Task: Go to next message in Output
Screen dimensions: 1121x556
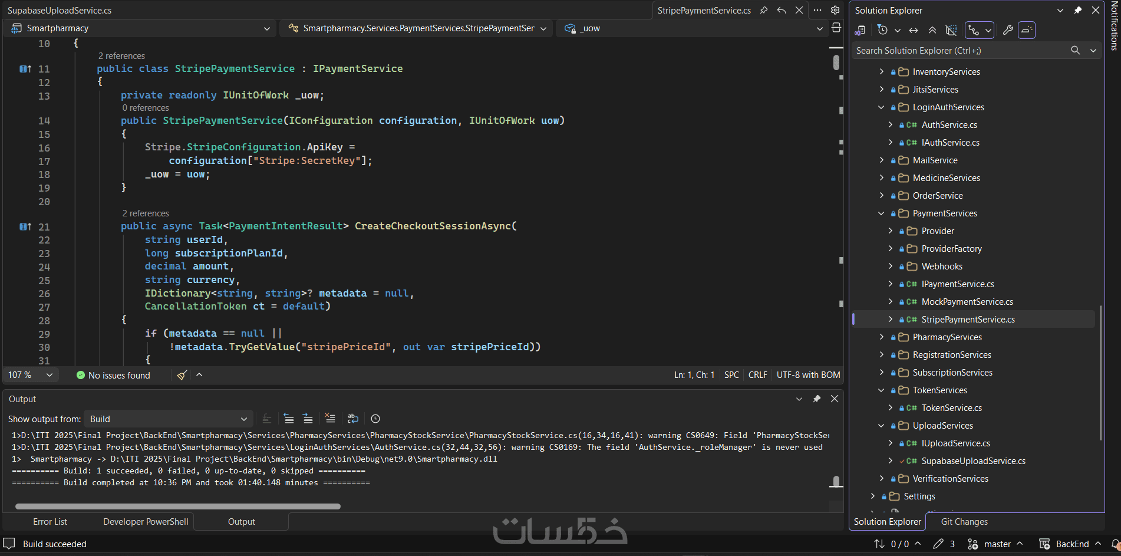Action: [x=308, y=419]
